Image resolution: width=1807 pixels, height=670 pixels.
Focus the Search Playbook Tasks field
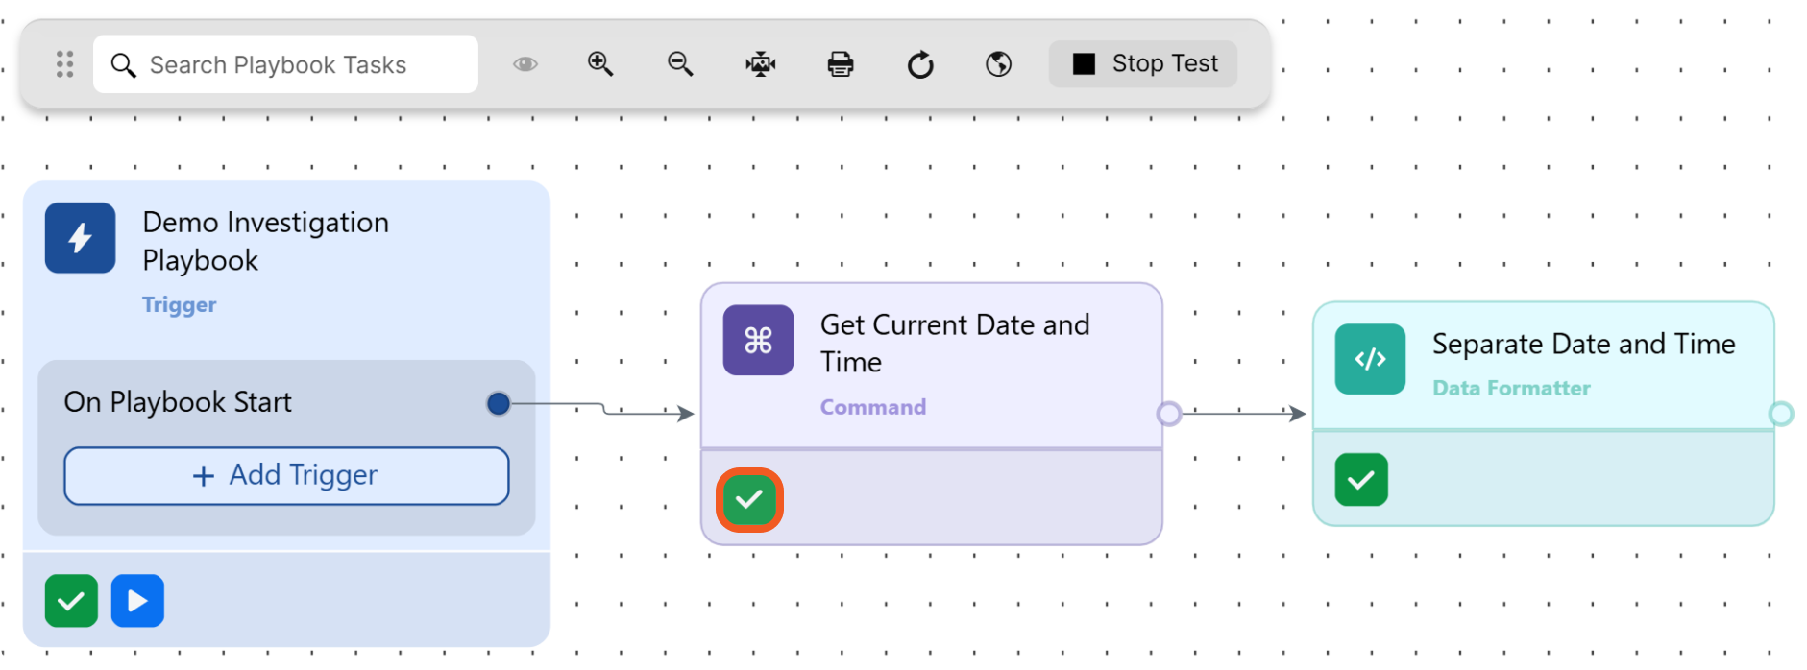pos(285,64)
